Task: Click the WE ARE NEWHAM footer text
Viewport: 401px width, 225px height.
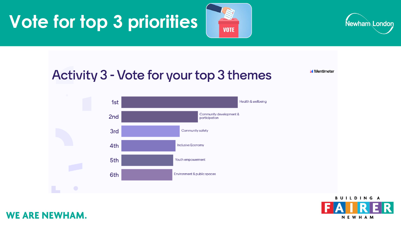Action: [46, 215]
